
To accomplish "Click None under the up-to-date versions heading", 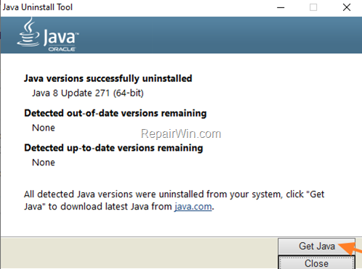I will [x=44, y=162].
